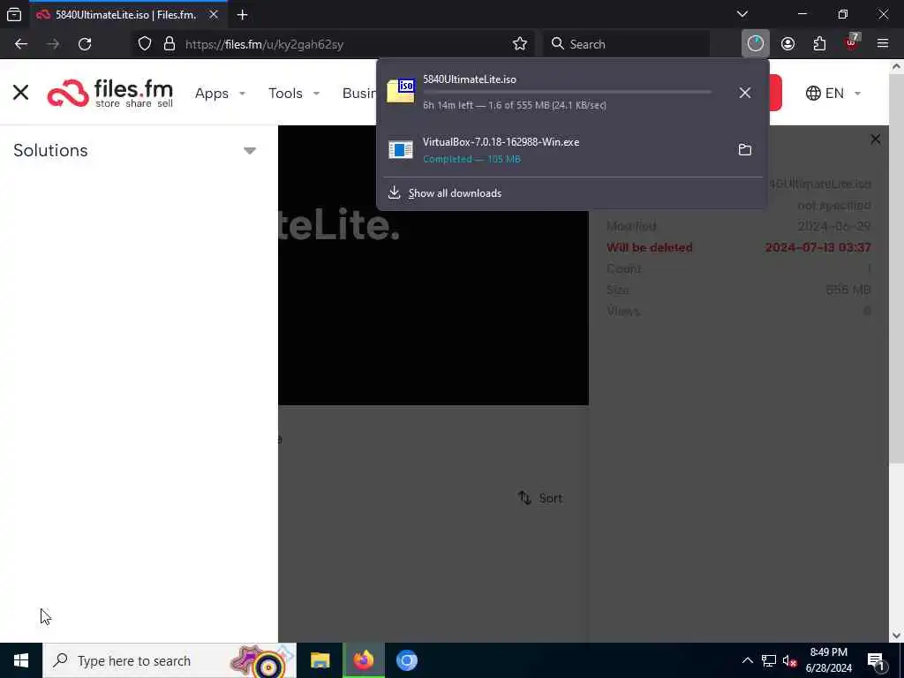List all tabs dropdown arrow
The width and height of the screenshot is (904, 678).
742,14
